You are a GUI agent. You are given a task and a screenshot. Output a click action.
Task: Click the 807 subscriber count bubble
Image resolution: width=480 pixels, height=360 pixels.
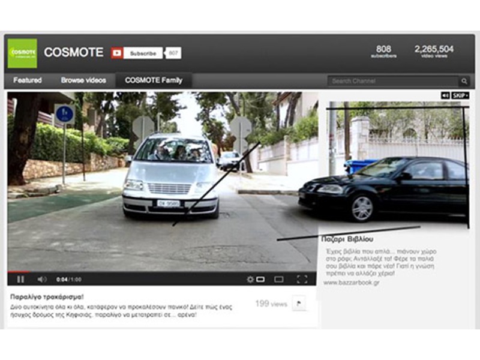[173, 53]
